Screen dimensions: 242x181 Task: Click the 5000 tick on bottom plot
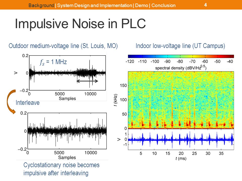coord(59,153)
